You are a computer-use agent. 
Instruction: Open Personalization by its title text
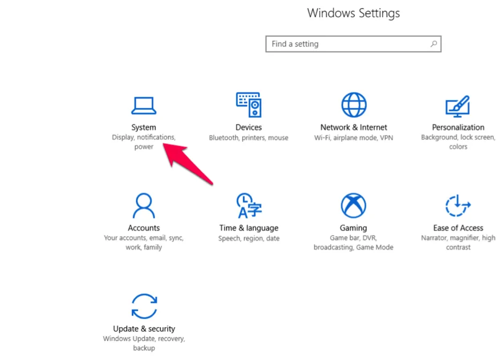(x=458, y=127)
